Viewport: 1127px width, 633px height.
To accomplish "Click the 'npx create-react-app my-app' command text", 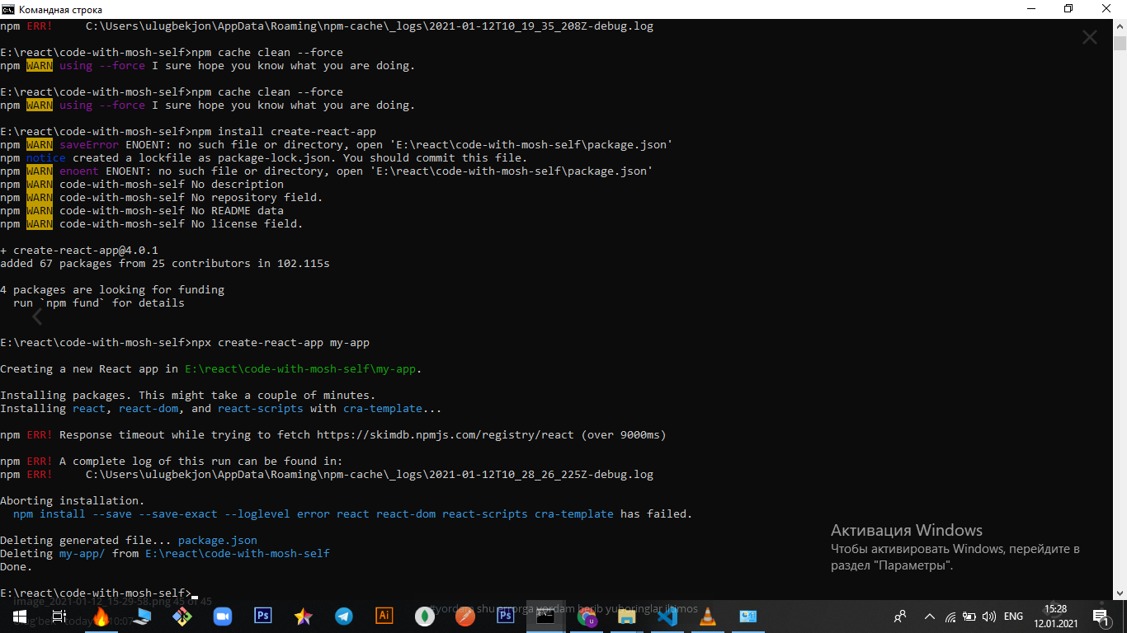I will click(x=281, y=343).
